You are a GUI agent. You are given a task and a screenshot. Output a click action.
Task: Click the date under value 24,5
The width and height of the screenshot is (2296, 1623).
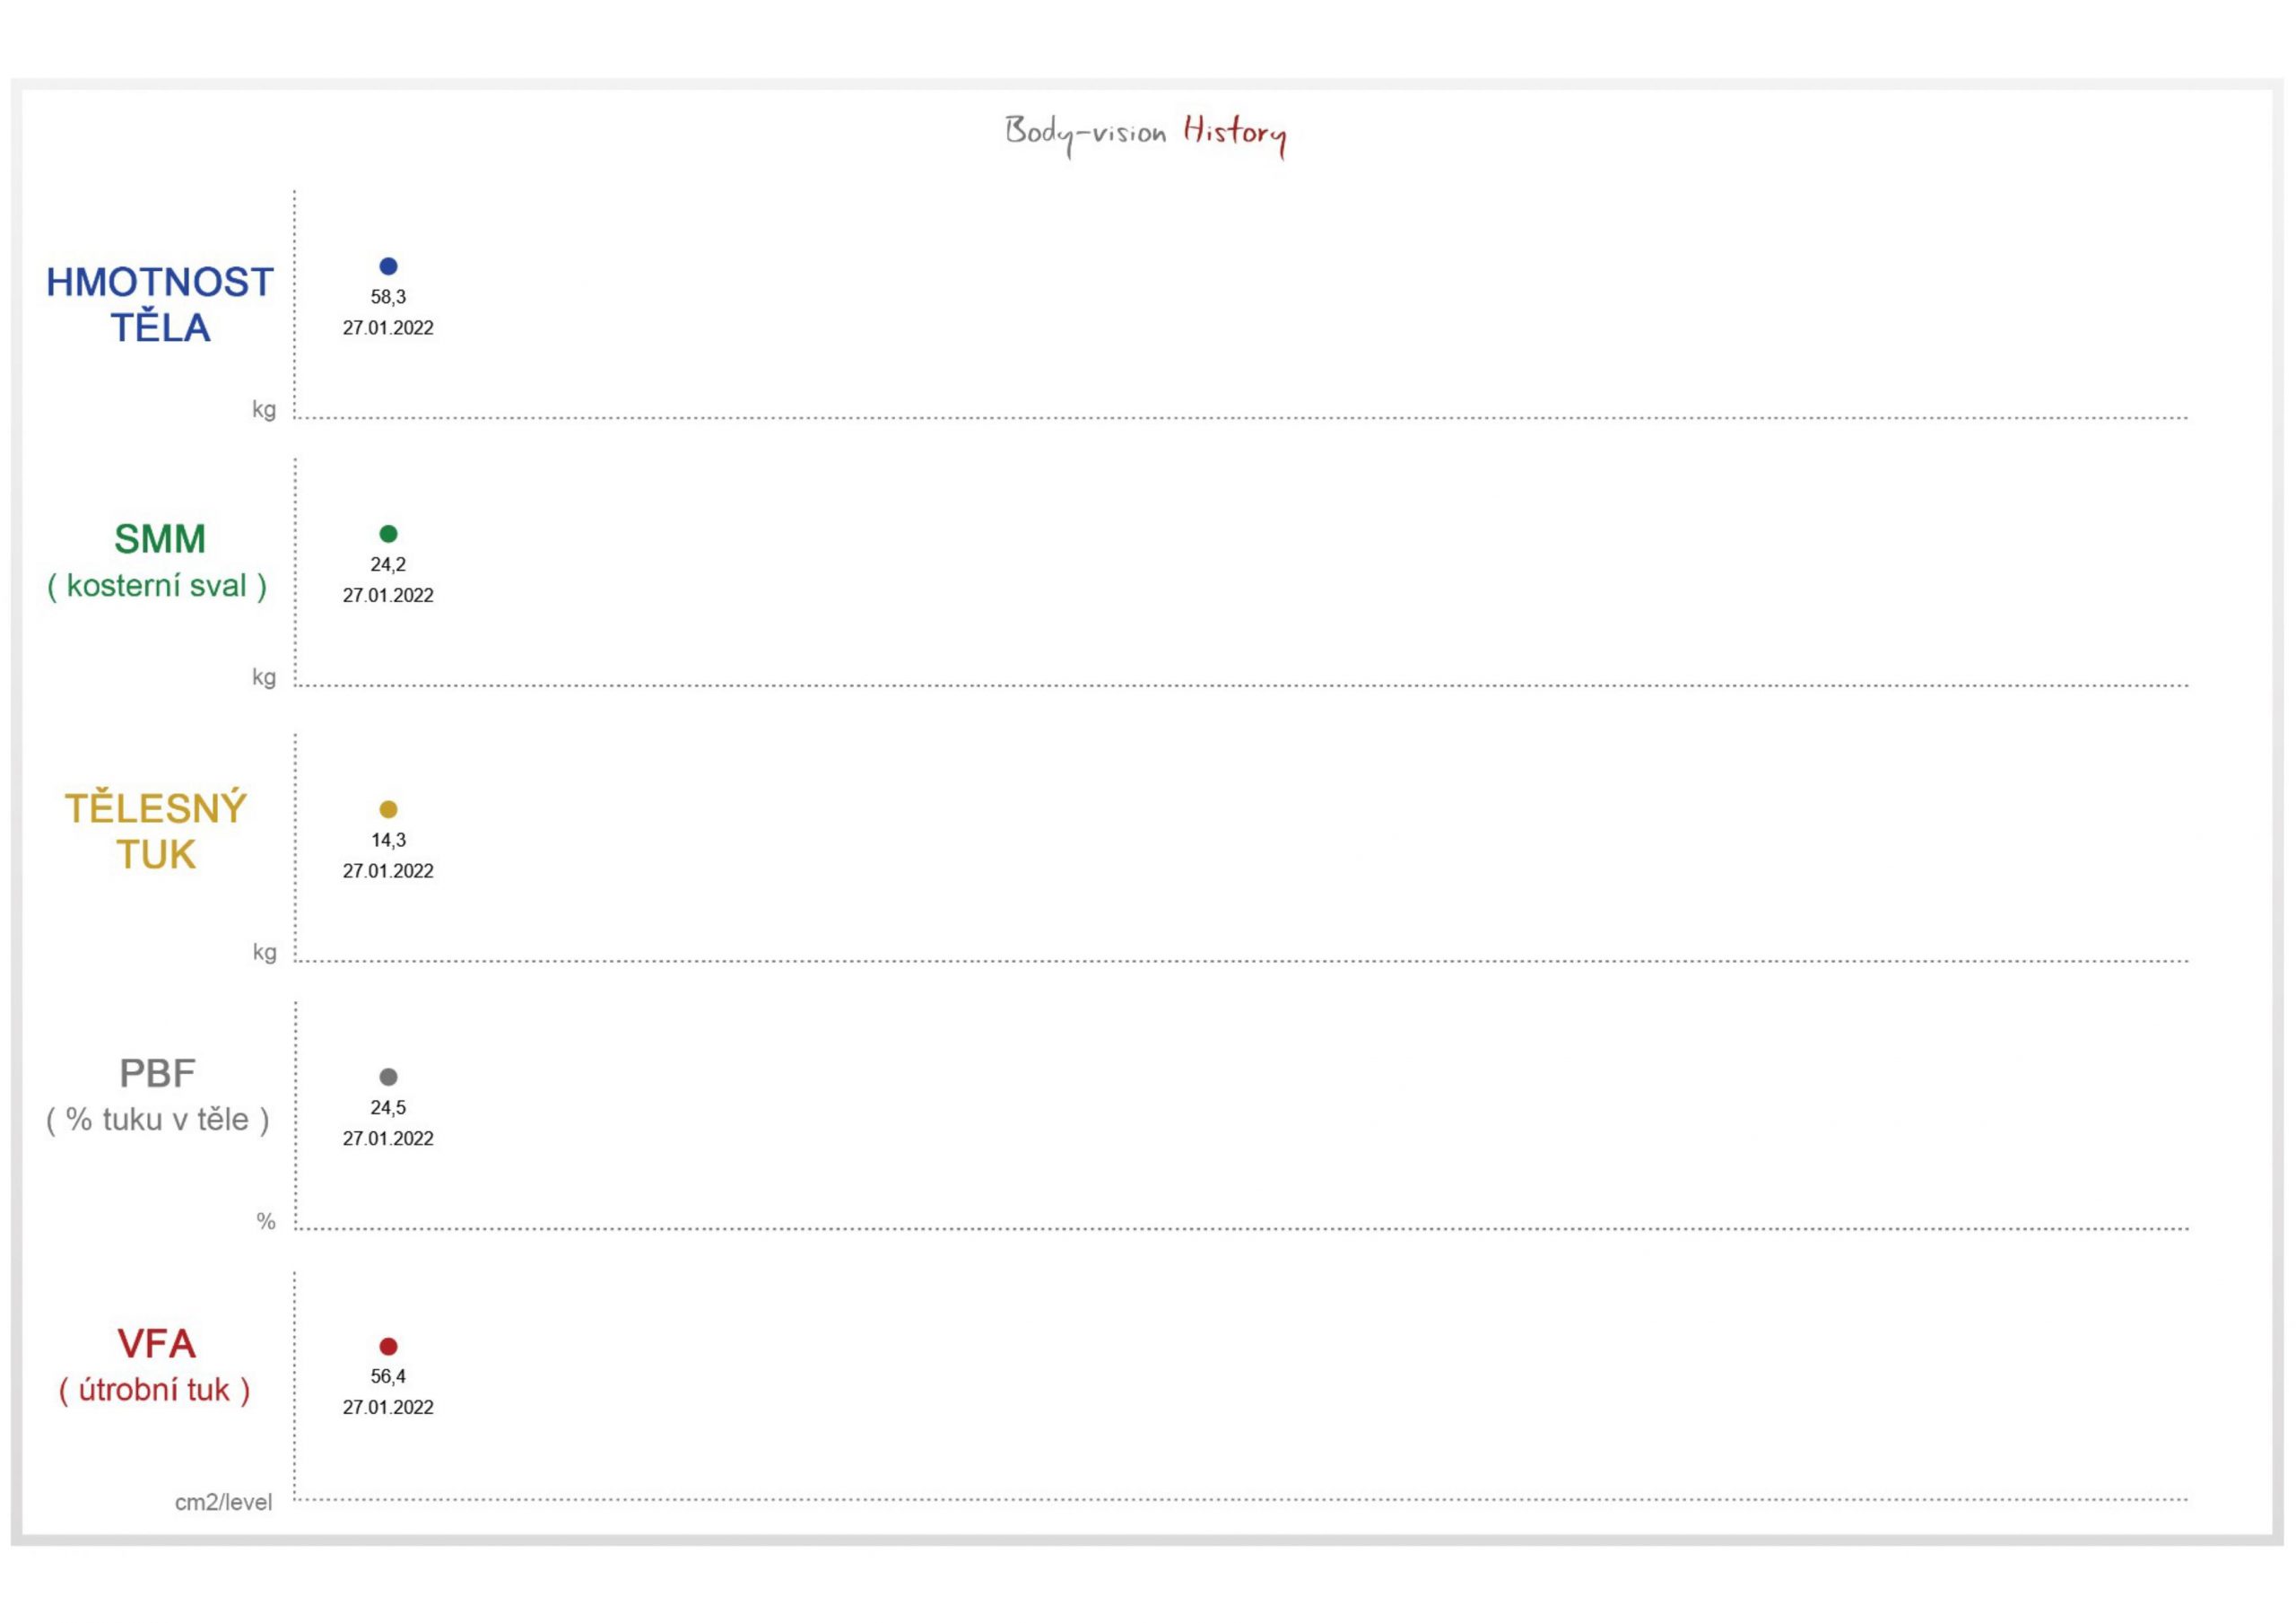click(x=388, y=1139)
